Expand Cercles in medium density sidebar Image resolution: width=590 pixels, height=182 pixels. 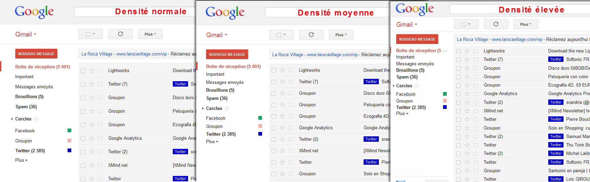click(x=203, y=108)
